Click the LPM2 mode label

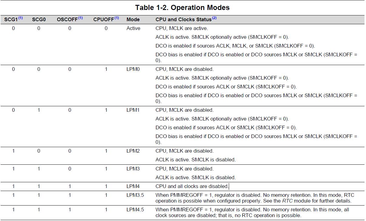(133, 151)
